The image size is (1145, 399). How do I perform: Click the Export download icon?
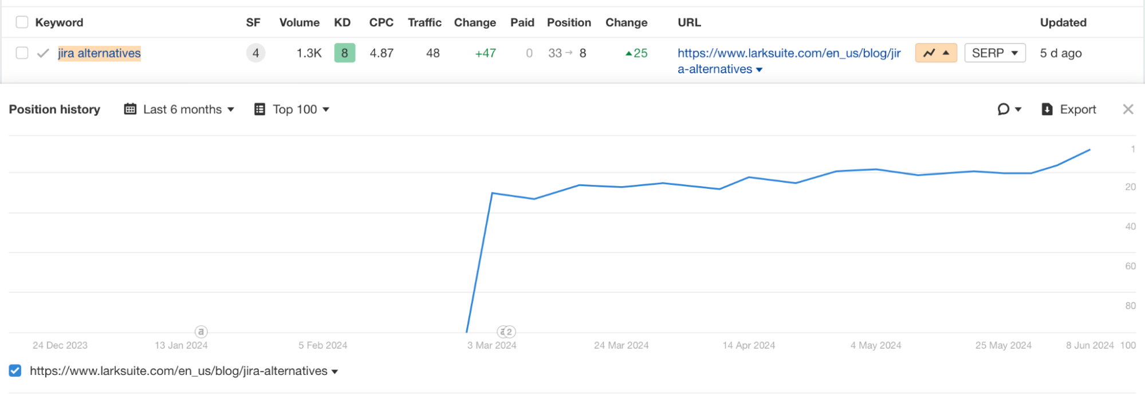coord(1047,109)
